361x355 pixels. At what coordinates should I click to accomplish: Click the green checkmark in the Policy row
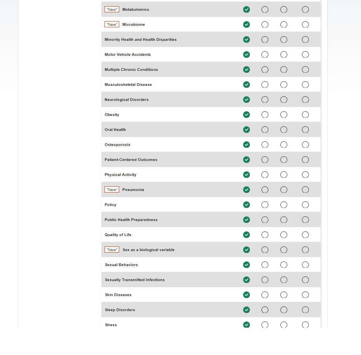click(246, 205)
